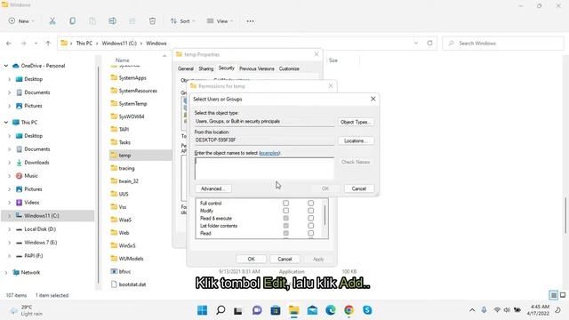The width and height of the screenshot is (569, 320).
Task: Cancel the Select Users or Groups dialog
Action: pos(358,188)
